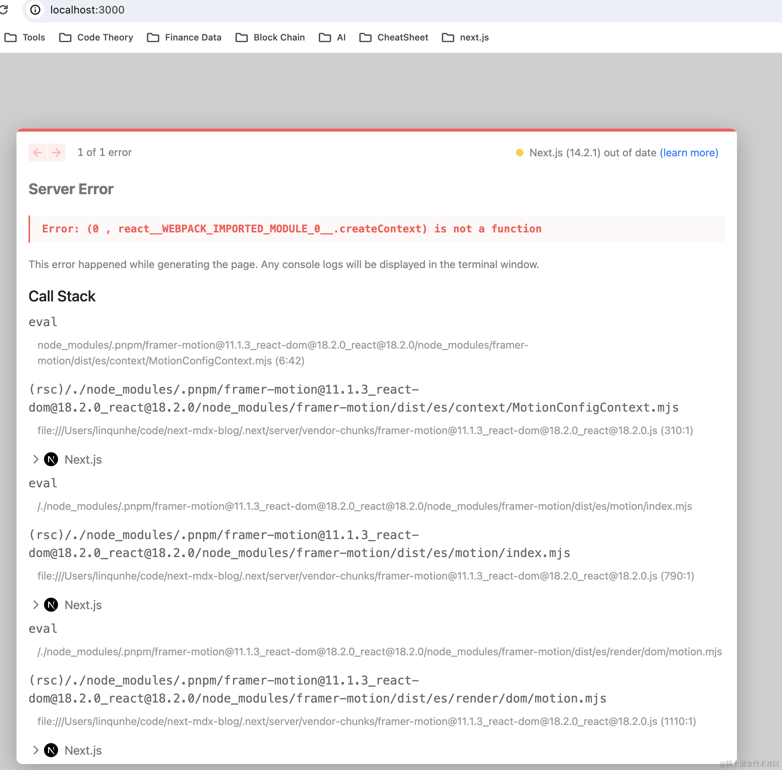782x770 pixels.
Task: Click the (rsc) render/dom/motion.mjs frame title
Action: (x=317, y=690)
